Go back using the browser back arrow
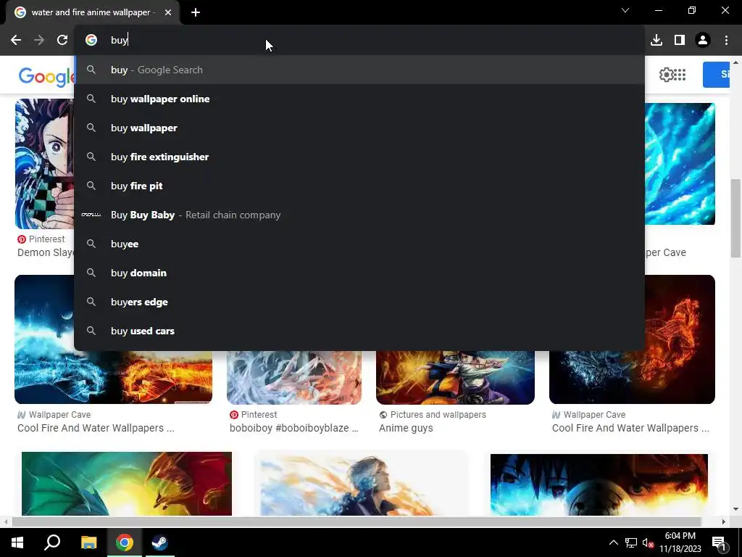The width and height of the screenshot is (742, 557). pyautogui.click(x=16, y=41)
